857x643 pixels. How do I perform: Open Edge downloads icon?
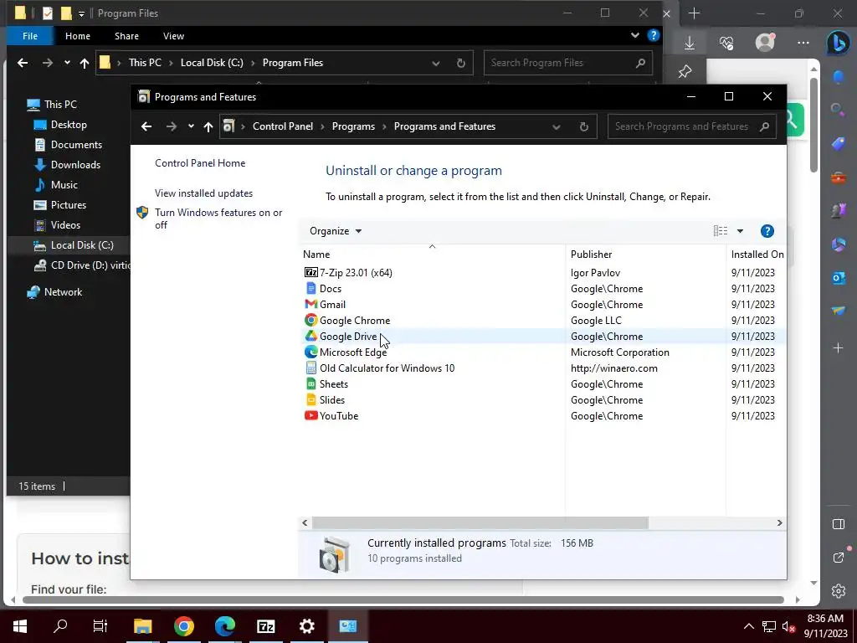690,43
